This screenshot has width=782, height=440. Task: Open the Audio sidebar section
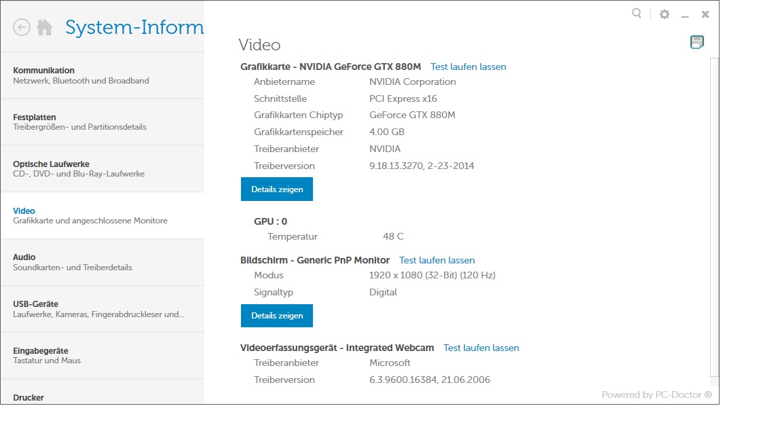(x=102, y=262)
